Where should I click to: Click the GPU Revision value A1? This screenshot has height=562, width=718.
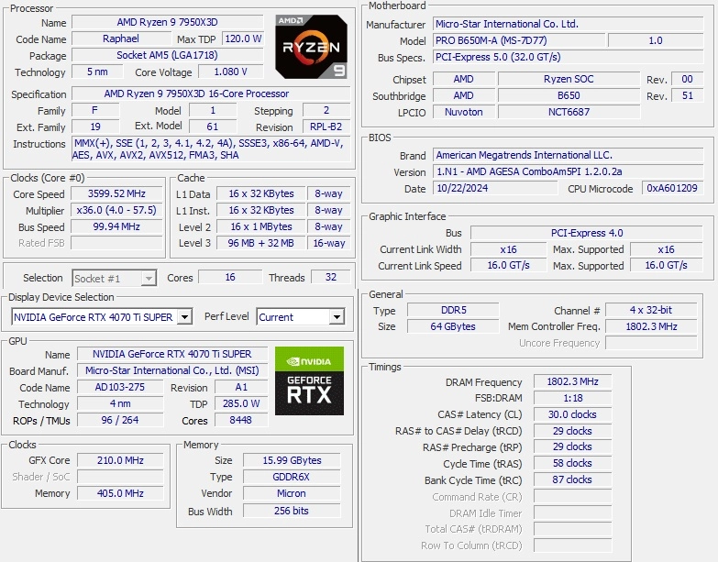click(241, 387)
